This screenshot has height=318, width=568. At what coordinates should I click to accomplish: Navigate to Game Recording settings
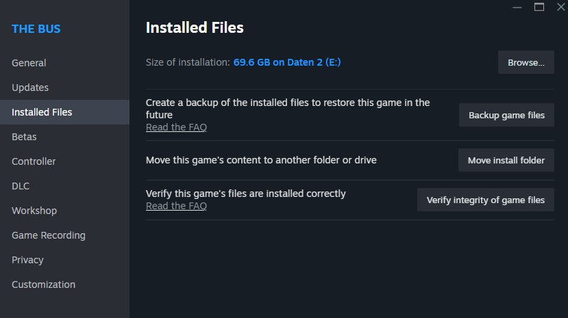point(49,235)
